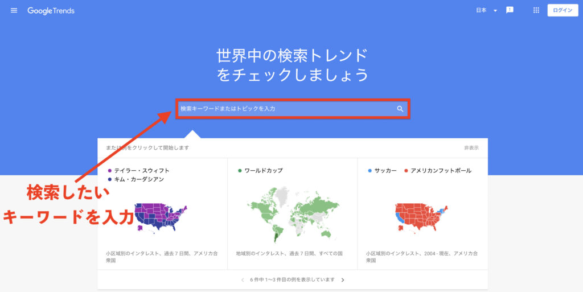Open the red US map thumbnail
The height and width of the screenshot is (292, 583).
[x=422, y=218]
